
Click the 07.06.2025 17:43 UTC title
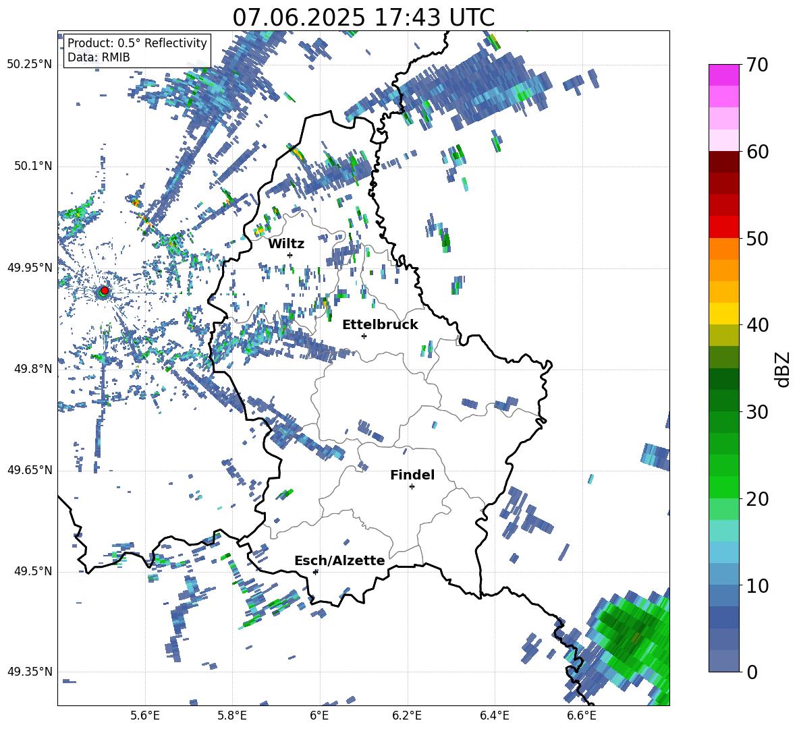(x=364, y=18)
